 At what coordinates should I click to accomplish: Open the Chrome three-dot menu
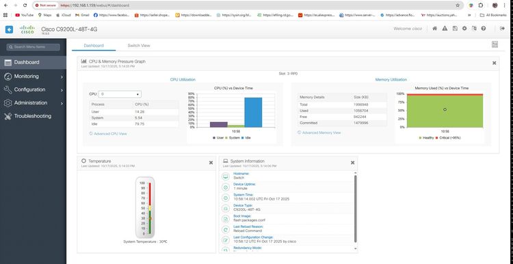pyautogui.click(x=505, y=5)
